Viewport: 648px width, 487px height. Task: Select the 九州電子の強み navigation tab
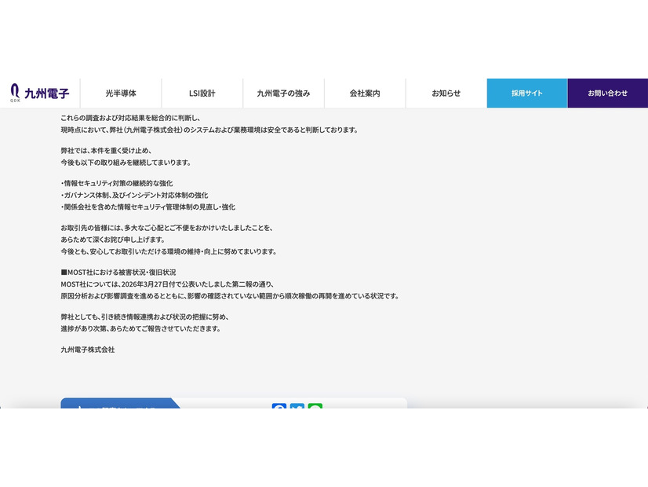(283, 93)
